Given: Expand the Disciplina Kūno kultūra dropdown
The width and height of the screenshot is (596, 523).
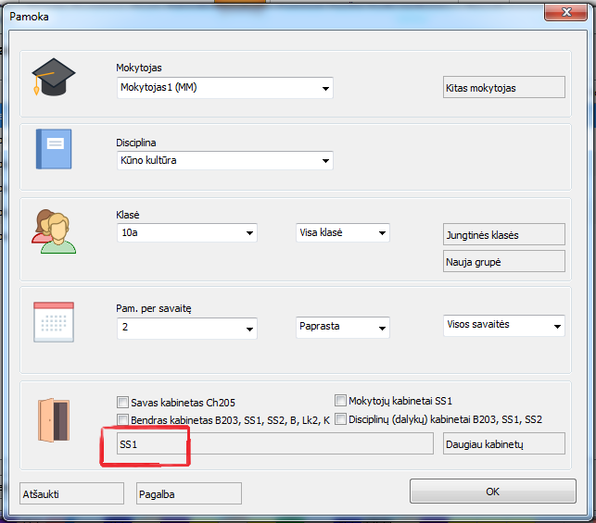Looking at the screenshot, I should [325, 161].
